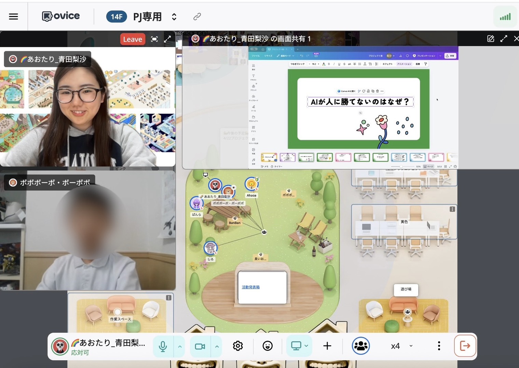Click the exit space icon
Screen dimensions: 519x368
point(465,346)
